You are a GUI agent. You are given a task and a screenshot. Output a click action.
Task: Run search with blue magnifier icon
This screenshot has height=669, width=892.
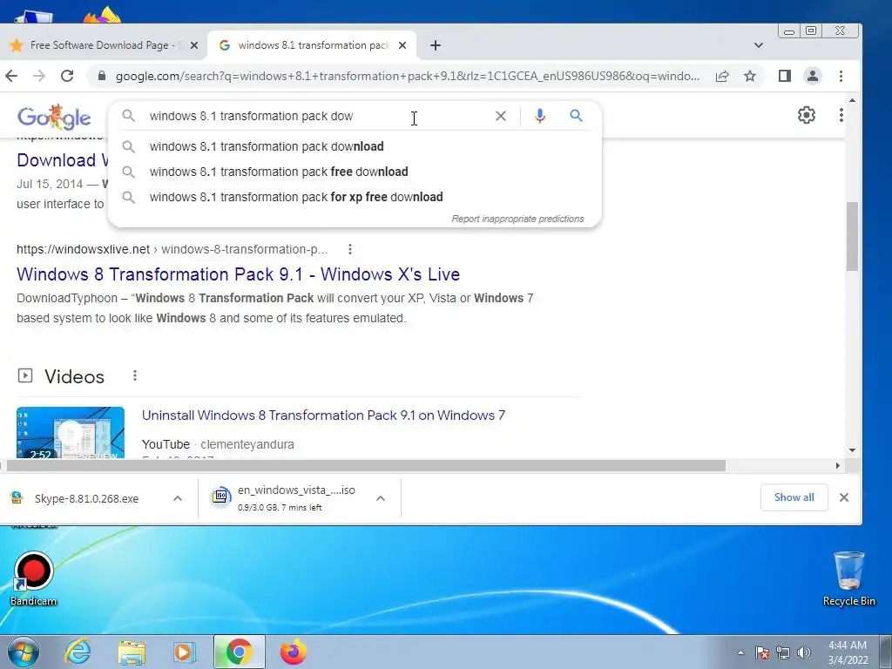577,116
